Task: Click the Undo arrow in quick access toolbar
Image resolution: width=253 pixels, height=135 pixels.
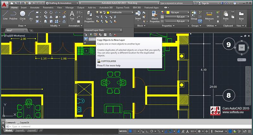Action: pyautogui.click(x=34, y=3)
